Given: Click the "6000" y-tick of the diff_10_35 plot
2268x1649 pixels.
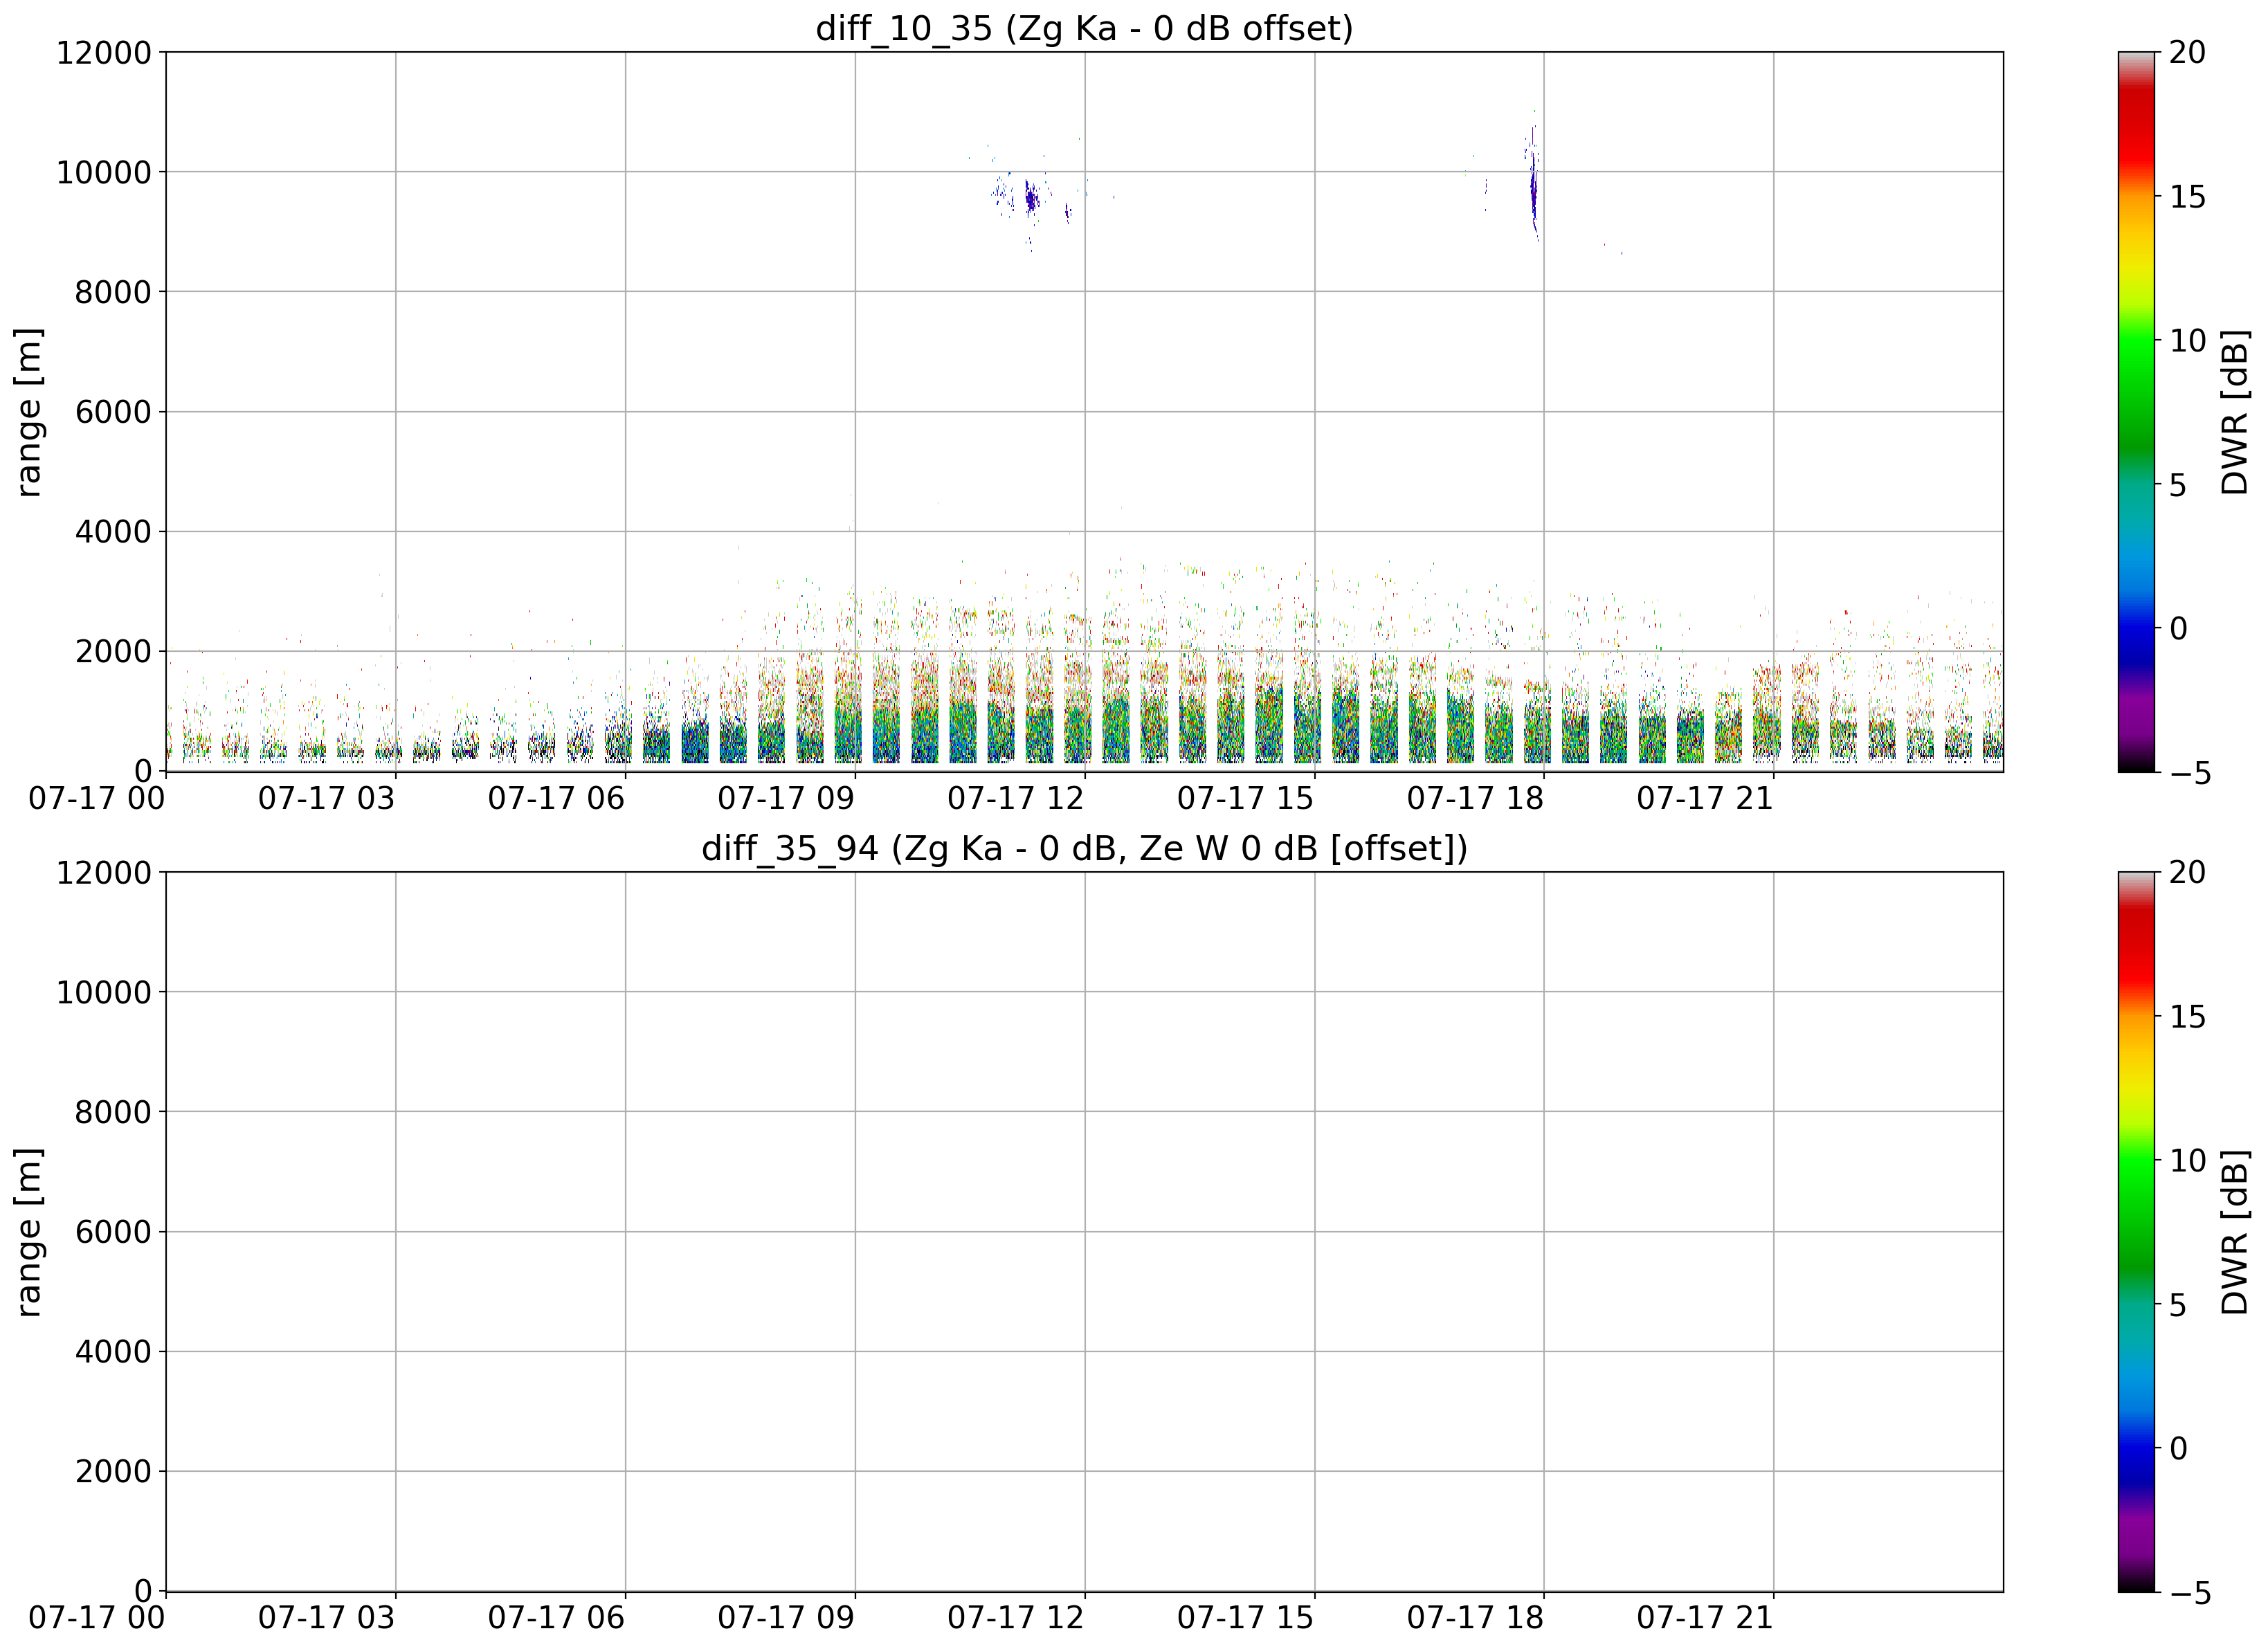Looking at the screenshot, I should point(113,411).
